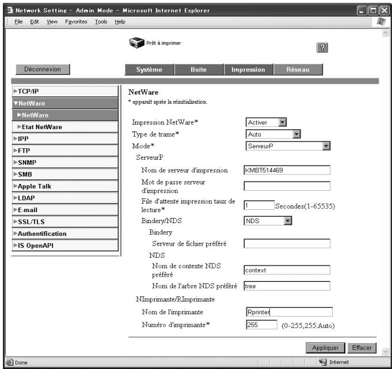Click the Déconnexion button
The image size is (392, 369).
(43, 69)
